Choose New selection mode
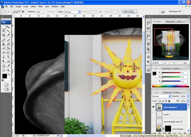The height and width of the screenshot is (137, 191). (x=13, y=12)
